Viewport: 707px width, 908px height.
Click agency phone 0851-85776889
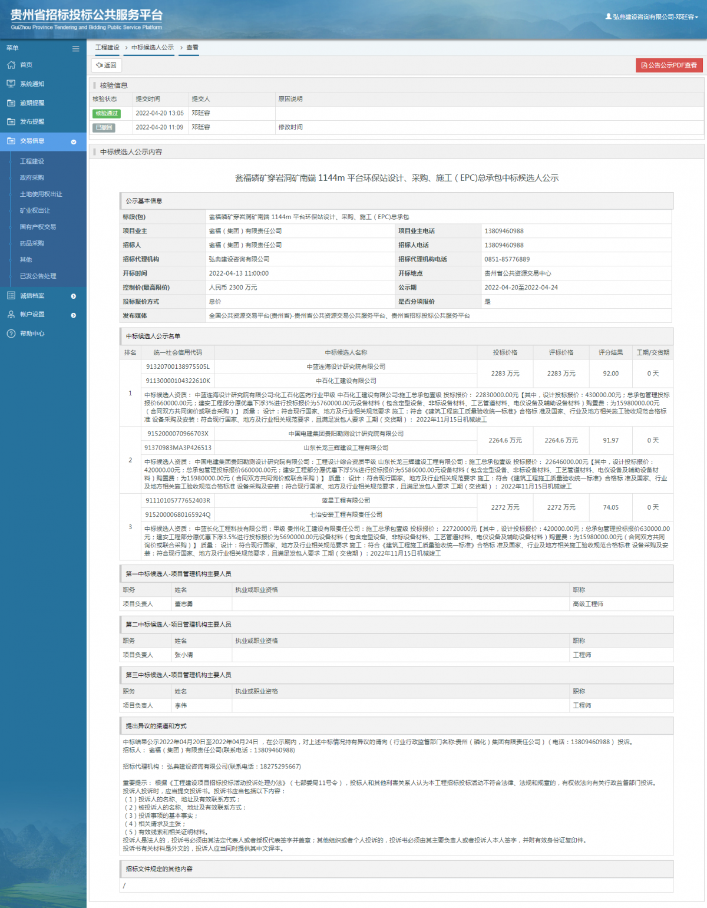click(507, 259)
